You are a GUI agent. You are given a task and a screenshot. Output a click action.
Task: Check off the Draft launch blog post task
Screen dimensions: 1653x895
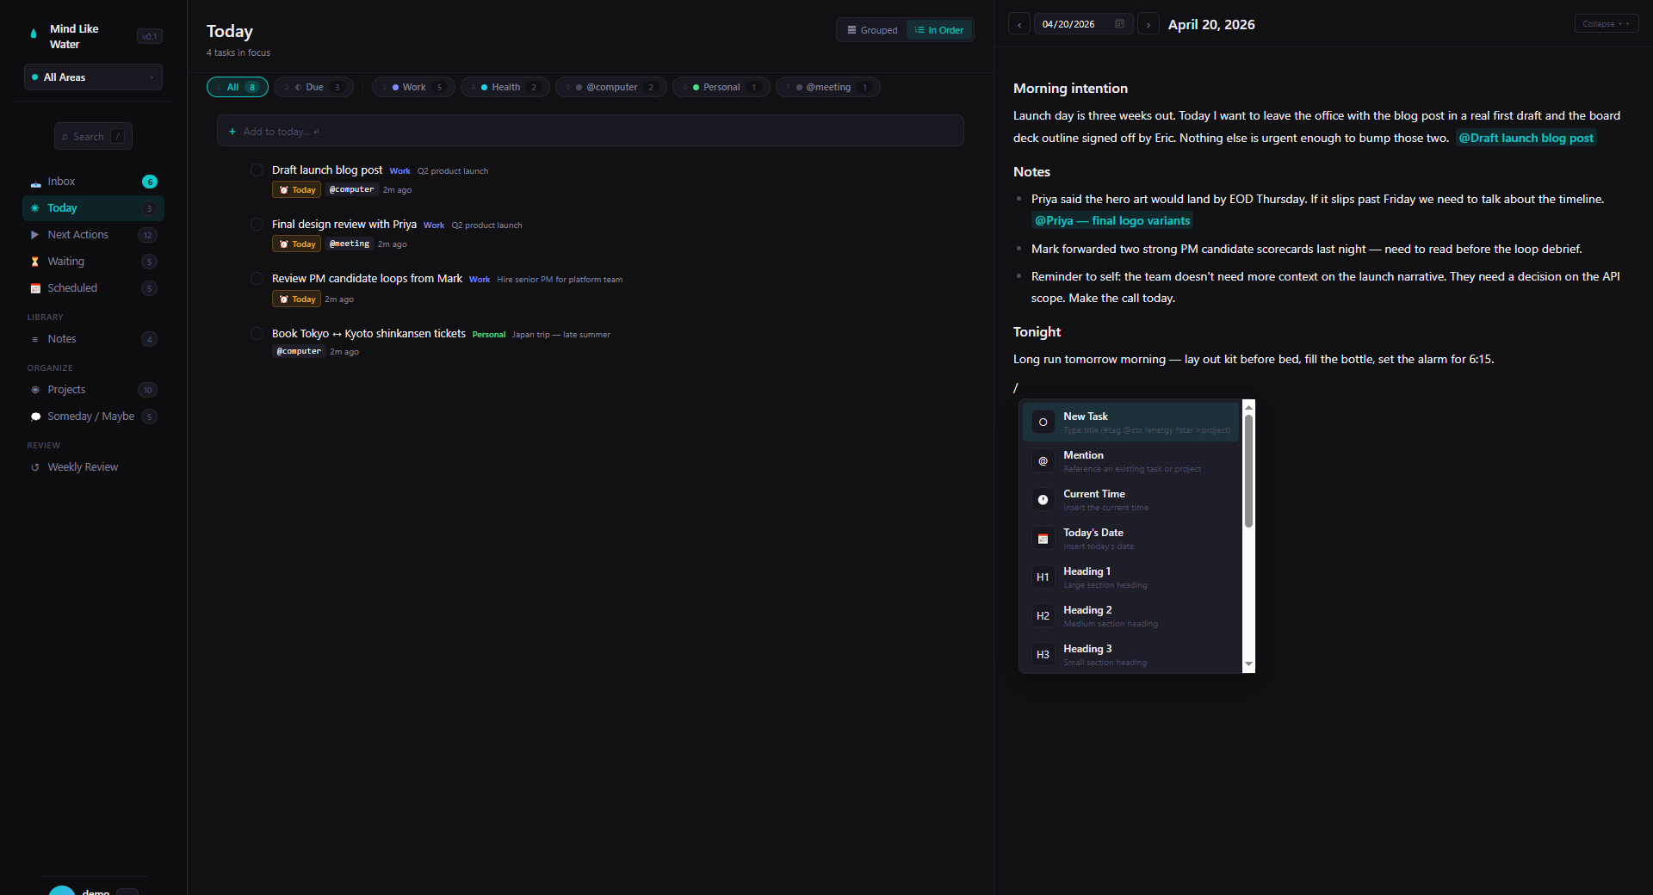tap(256, 170)
